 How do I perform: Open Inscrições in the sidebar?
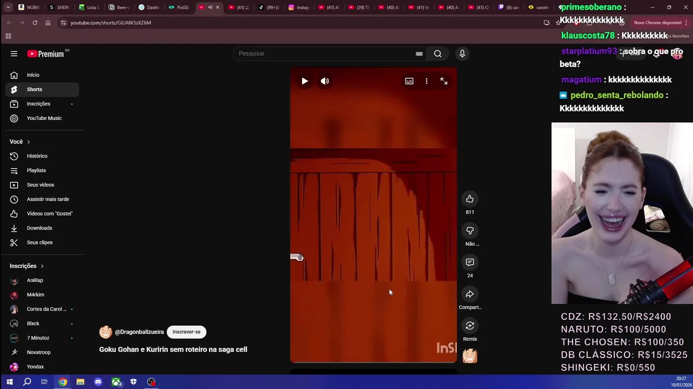point(42,104)
